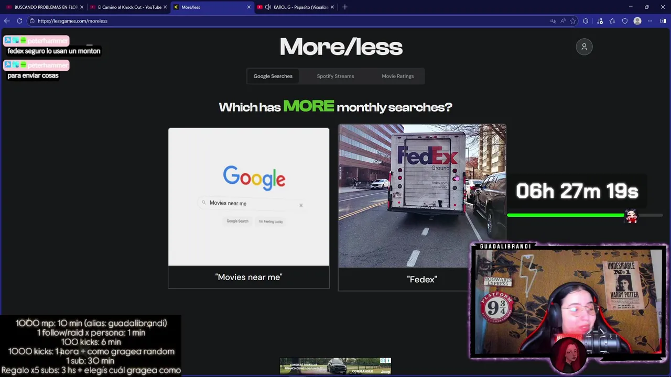The height and width of the screenshot is (377, 671).
Task: Open the Favorites list icon
Action: click(612, 21)
